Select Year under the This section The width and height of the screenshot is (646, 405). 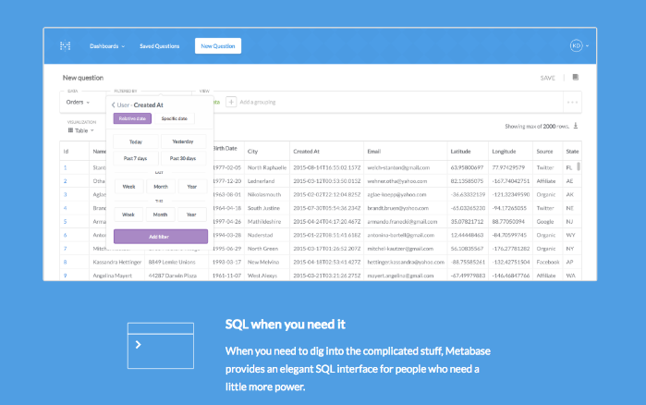(191, 215)
